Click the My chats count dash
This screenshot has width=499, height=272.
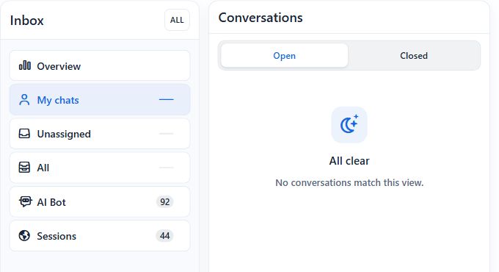166,99
